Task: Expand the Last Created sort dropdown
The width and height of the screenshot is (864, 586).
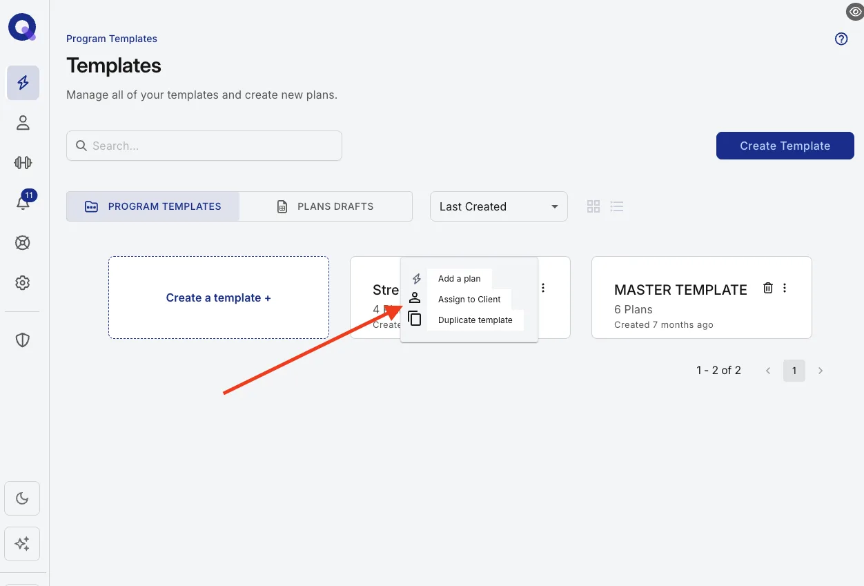Action: click(x=499, y=206)
